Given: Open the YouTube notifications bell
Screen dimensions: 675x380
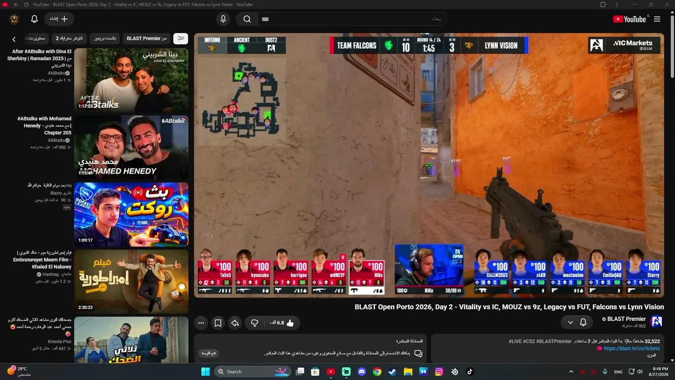Looking at the screenshot, I should pyautogui.click(x=34, y=19).
